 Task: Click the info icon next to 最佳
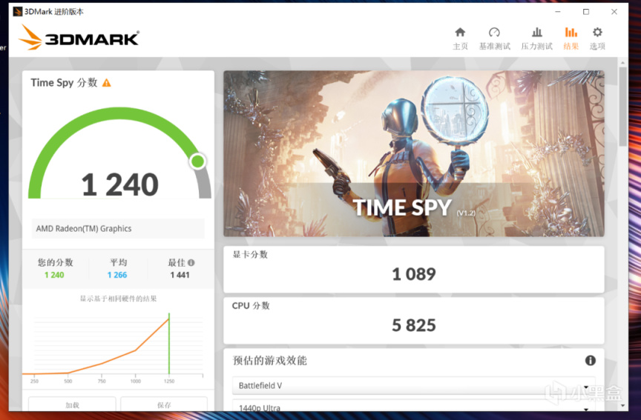pyautogui.click(x=191, y=262)
